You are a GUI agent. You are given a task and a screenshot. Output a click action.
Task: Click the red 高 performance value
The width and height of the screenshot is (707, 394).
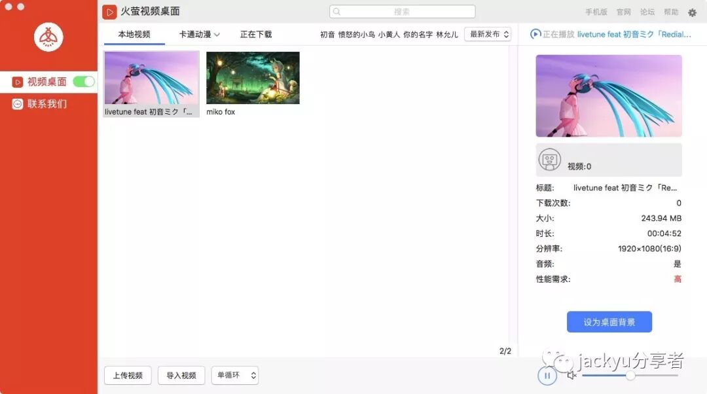click(678, 279)
